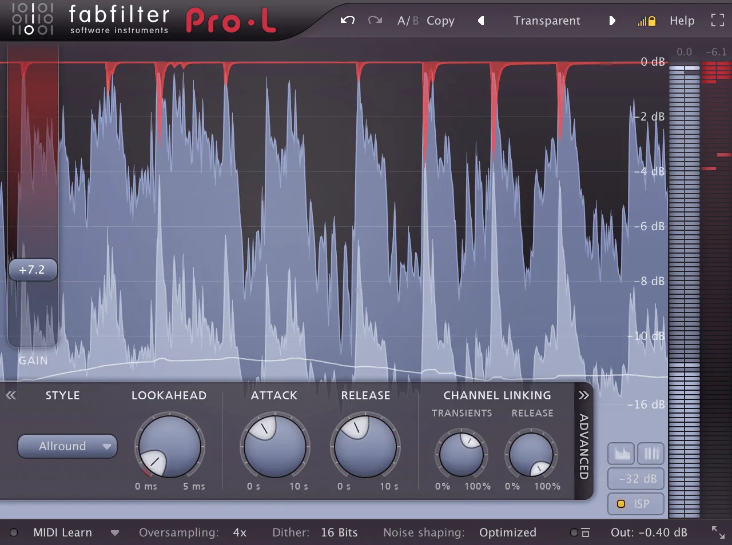Viewport: 732px width, 545px height.
Task: Toggle the compact unity gain icon
Action: (580, 532)
